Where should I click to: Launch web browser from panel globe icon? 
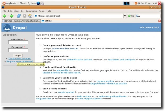(x=38, y=3)
